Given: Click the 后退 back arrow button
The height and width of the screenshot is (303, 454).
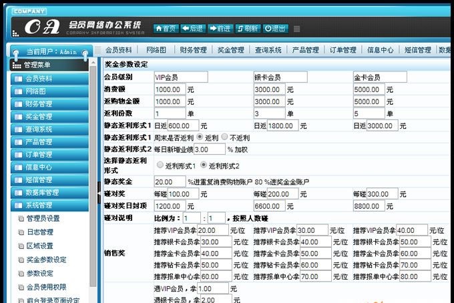Looking at the screenshot, I should point(193,28).
